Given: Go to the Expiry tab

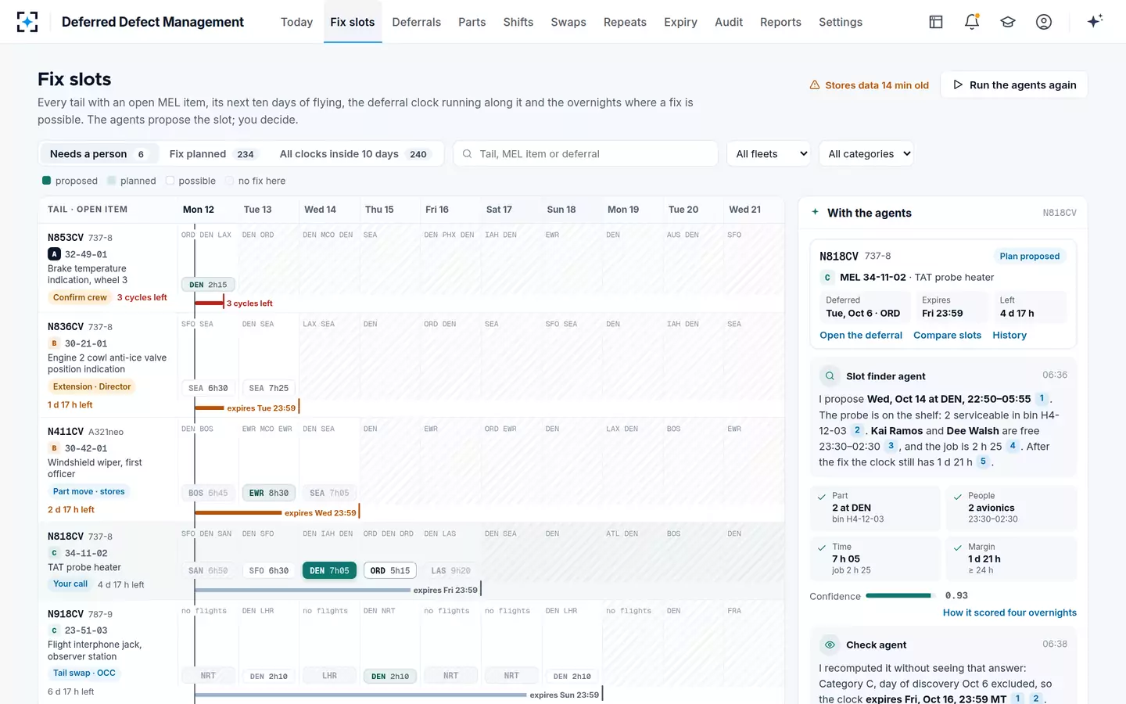Looking at the screenshot, I should [680, 22].
